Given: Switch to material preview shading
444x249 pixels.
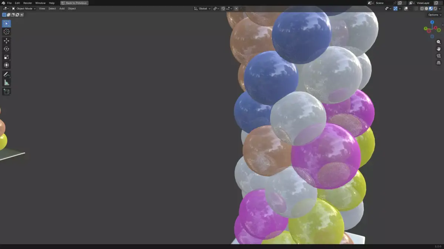Looking at the screenshot, I should pyautogui.click(x=431, y=8).
